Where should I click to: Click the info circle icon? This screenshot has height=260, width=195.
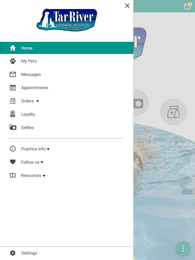13,149
